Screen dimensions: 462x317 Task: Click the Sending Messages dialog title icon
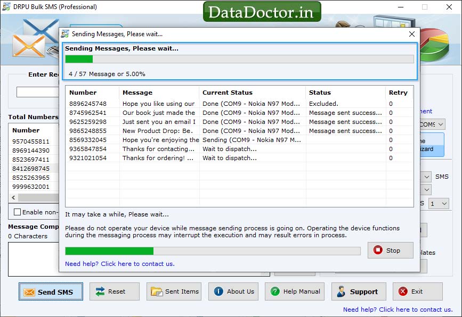[65, 34]
